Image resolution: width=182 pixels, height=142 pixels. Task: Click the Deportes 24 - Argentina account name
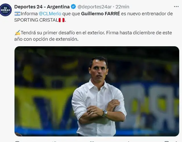42,7
